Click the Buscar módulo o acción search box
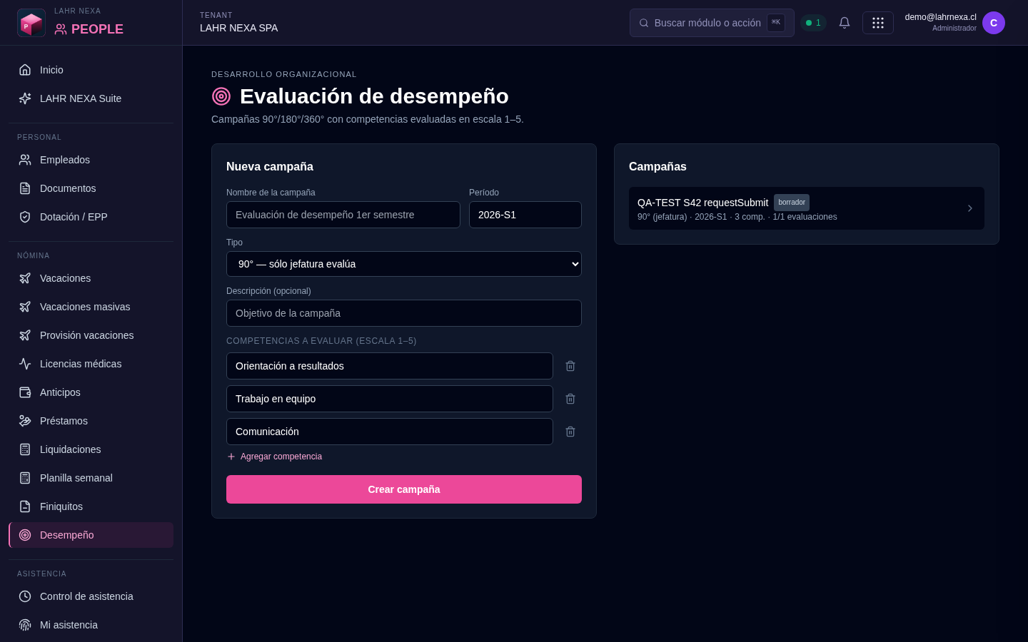The height and width of the screenshot is (642, 1028). (x=712, y=23)
